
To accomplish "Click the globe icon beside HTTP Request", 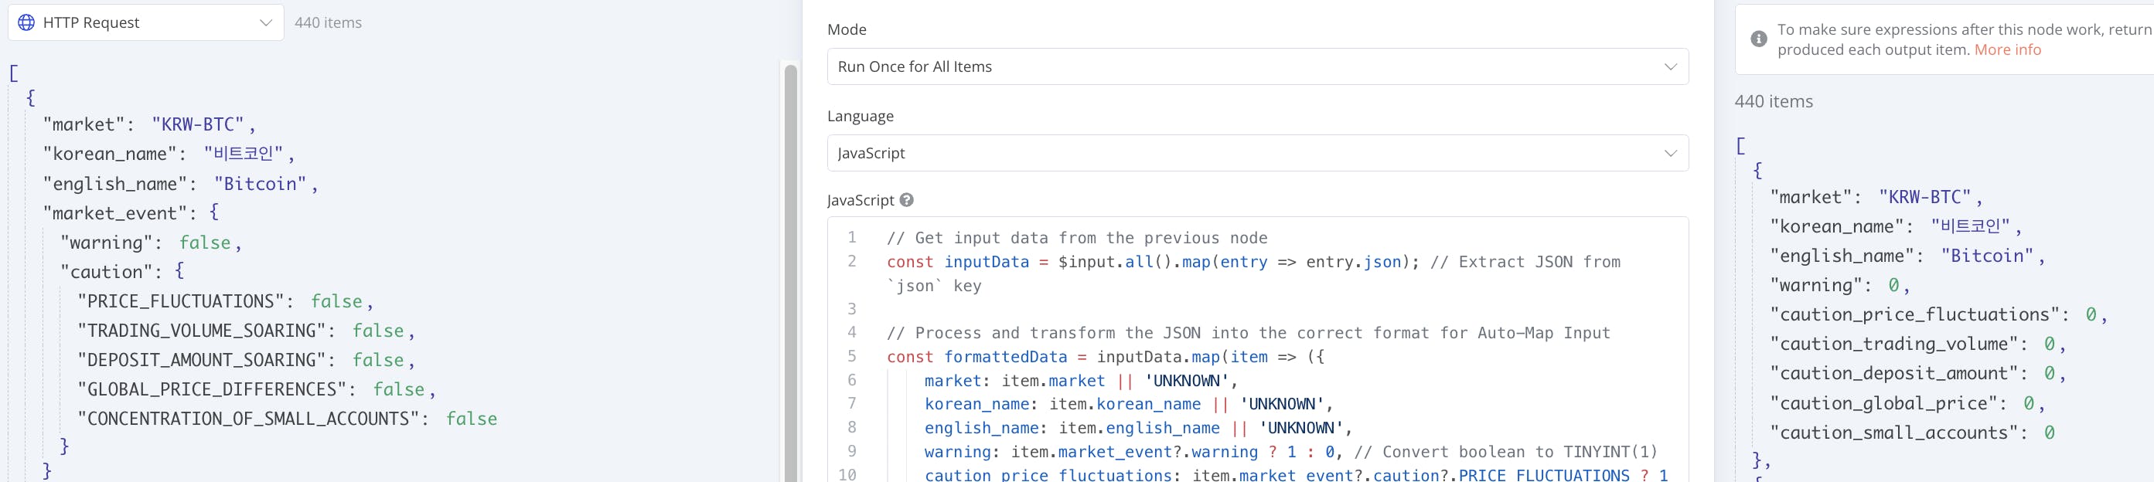I will (27, 22).
